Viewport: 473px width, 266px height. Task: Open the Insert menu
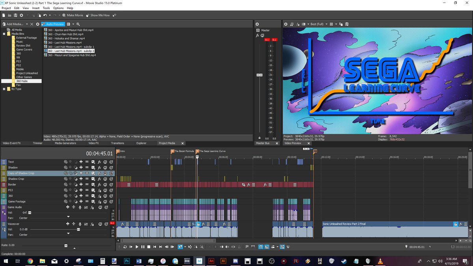[x=36, y=8]
